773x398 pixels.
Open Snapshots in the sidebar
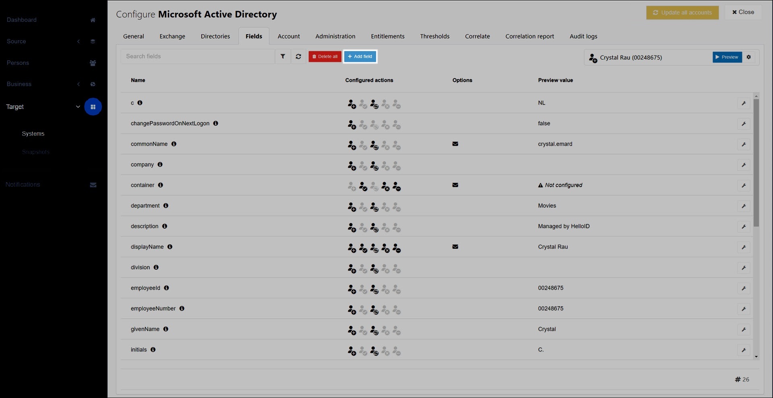coord(36,152)
